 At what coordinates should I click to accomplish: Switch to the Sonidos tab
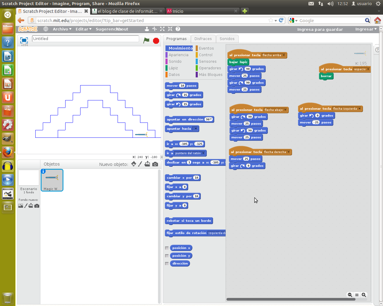pyautogui.click(x=227, y=39)
